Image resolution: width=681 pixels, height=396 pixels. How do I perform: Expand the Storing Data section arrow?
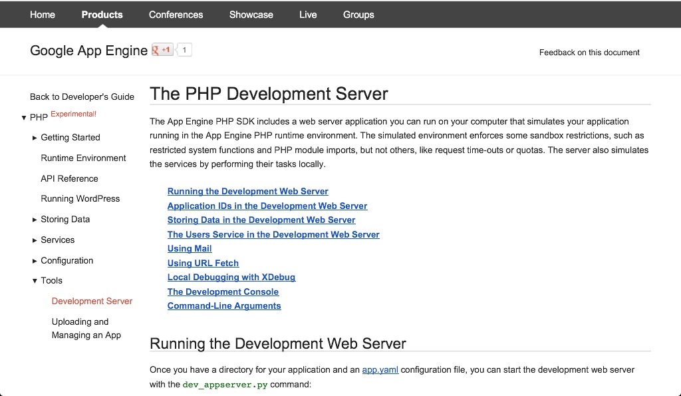[x=35, y=220]
